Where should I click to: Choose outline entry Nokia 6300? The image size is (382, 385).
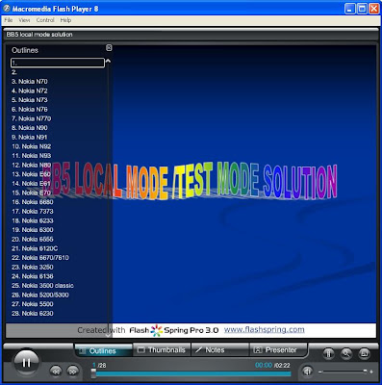[33, 230]
